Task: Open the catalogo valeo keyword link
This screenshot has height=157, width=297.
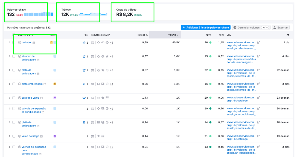Action: [30, 98]
